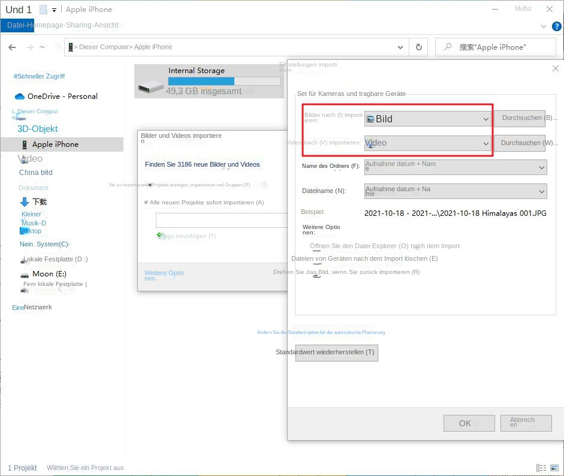
Task: Click the Moon (E:) drive icon
Action: click(24, 274)
